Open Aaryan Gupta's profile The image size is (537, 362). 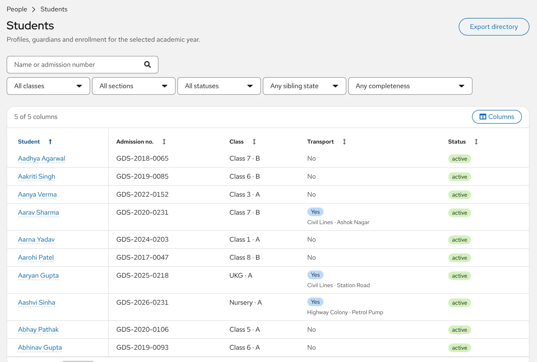38,275
